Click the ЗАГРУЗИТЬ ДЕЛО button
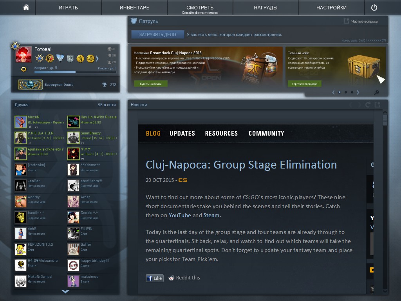 [x=157, y=34]
